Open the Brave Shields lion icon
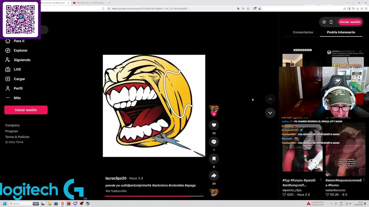Image resolution: width=369 pixels, height=207 pixels. click(x=255, y=9)
